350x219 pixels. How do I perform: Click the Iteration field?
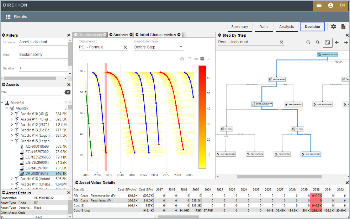[x=43, y=68]
